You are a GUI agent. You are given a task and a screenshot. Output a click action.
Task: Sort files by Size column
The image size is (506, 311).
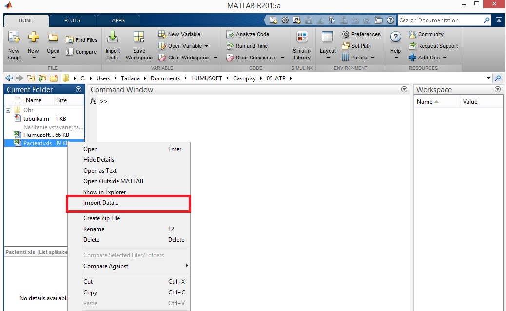pos(62,100)
